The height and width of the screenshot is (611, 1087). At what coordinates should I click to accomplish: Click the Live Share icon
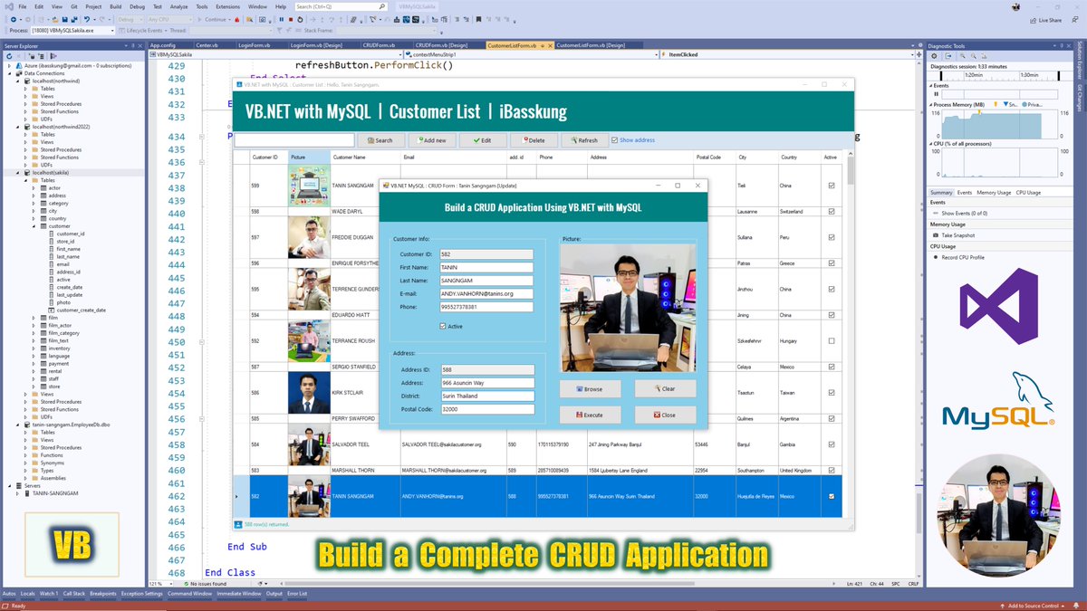coord(1032,19)
